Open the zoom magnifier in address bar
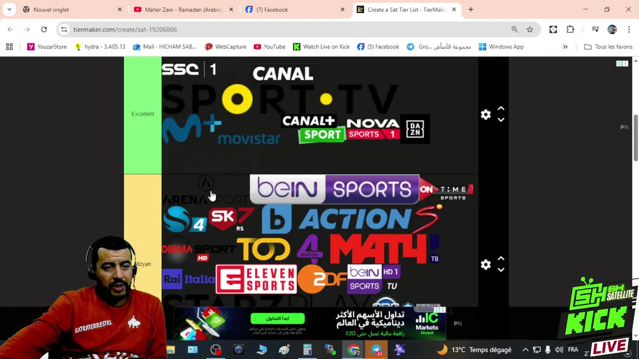 pyautogui.click(x=515, y=29)
